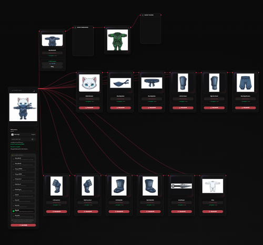263x245 pixels.
Task: Open the green jacket image node
Action: 117,40
